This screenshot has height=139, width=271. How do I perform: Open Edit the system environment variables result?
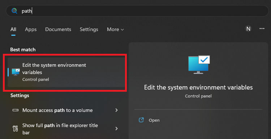(66, 72)
